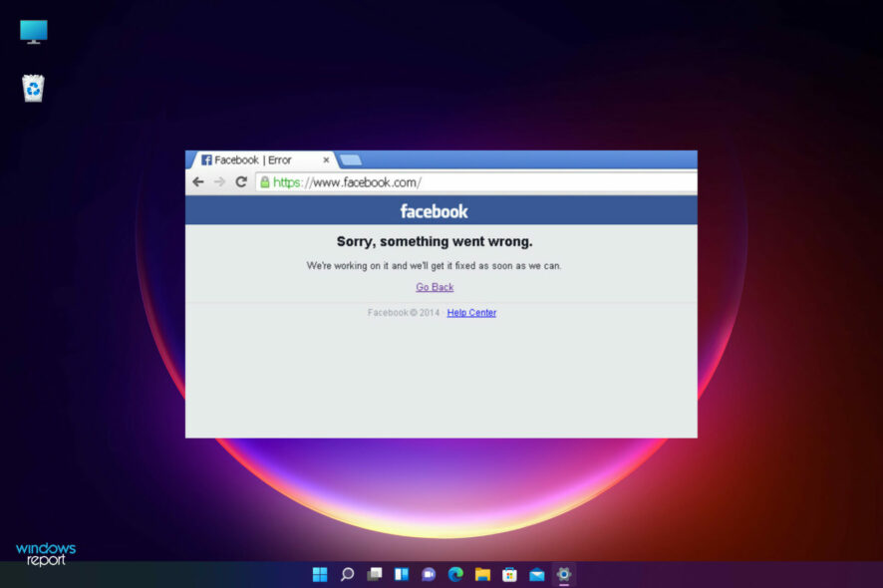Open Windows Settings from the taskbar
The height and width of the screenshot is (588, 883).
tap(562, 574)
